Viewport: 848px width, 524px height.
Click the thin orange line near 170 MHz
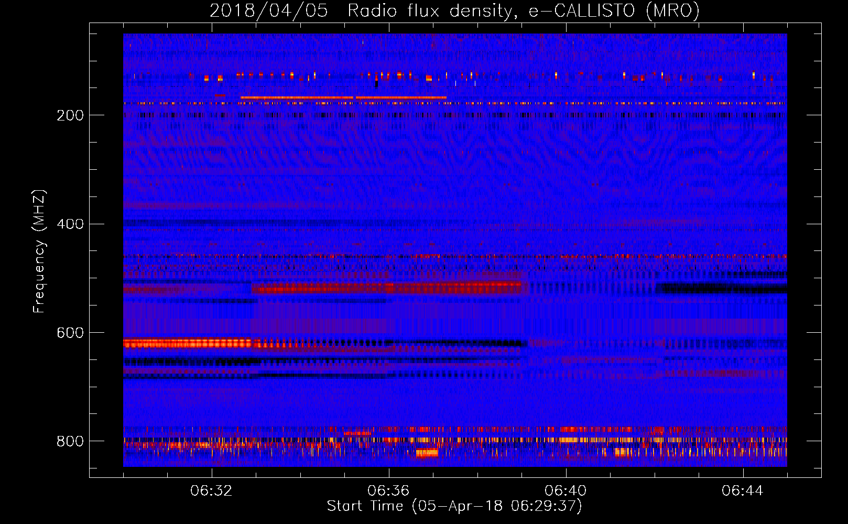pyautogui.click(x=343, y=97)
